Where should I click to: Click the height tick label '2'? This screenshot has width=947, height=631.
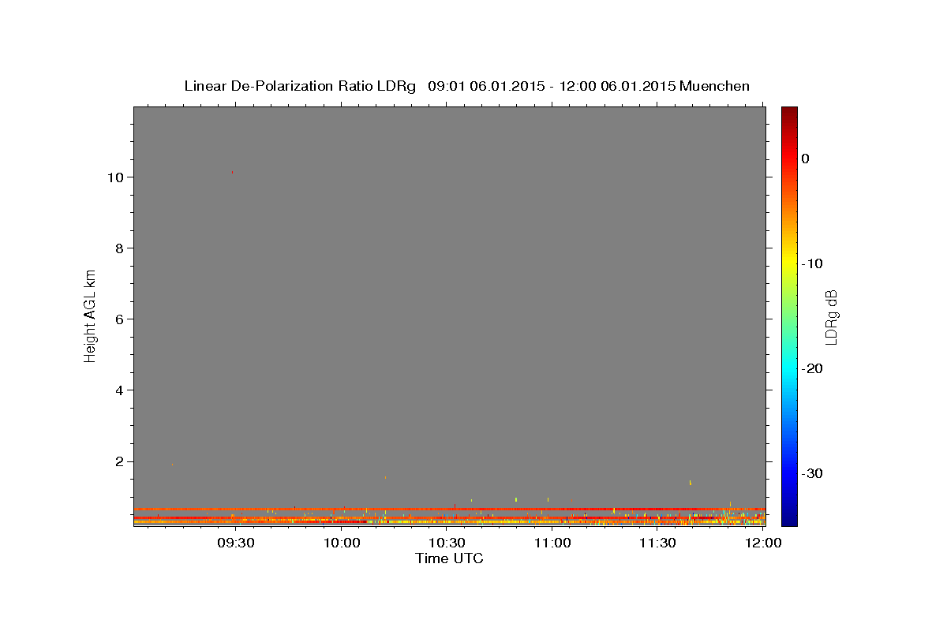pos(120,461)
